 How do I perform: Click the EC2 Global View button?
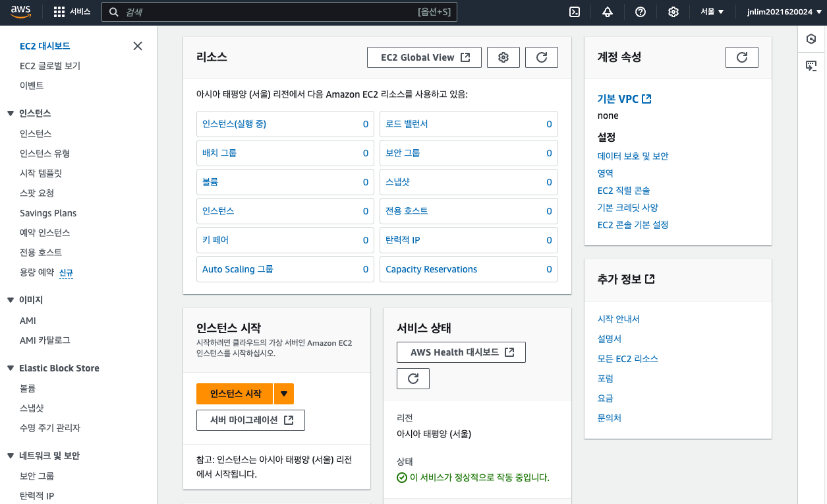coord(424,57)
